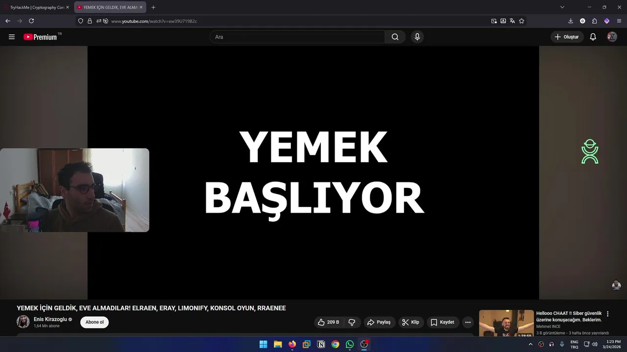
Task: Switch ENG TRQ keyboard language
Action: 574,344
